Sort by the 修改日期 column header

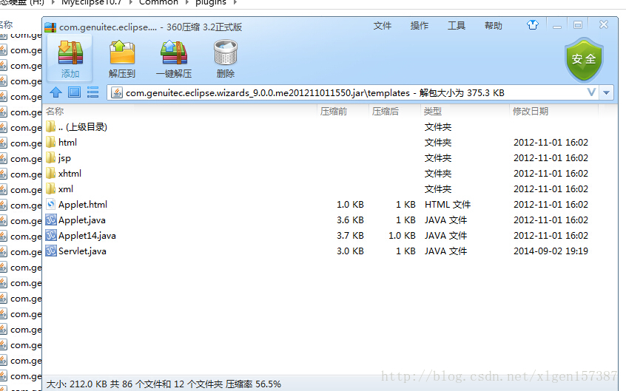[x=553, y=112]
